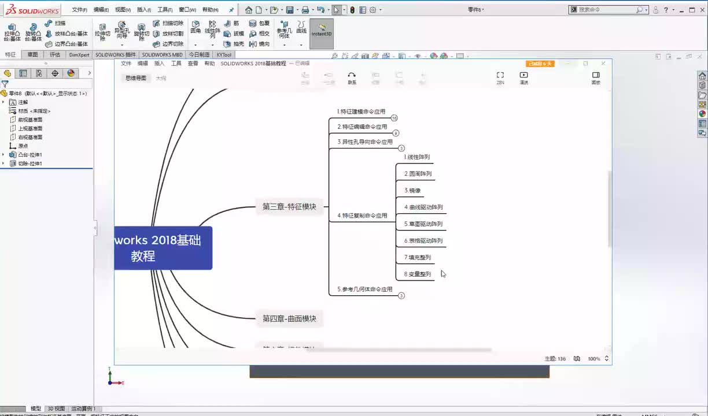Start the 演说 presentation mode in mind map
708x416 pixels.
(x=523, y=78)
